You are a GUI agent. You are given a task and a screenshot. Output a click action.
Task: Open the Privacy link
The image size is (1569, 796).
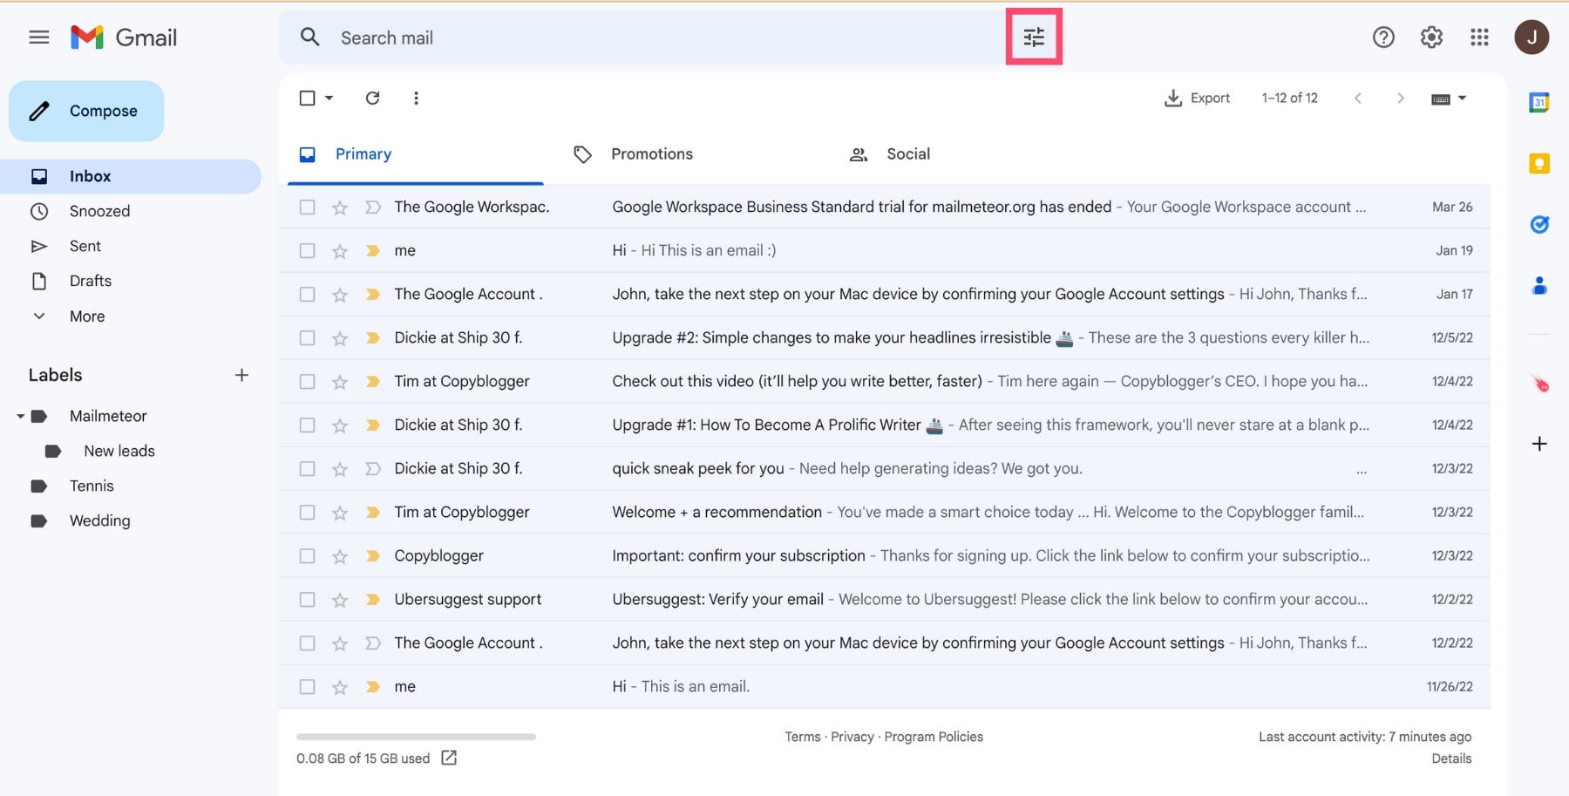852,737
